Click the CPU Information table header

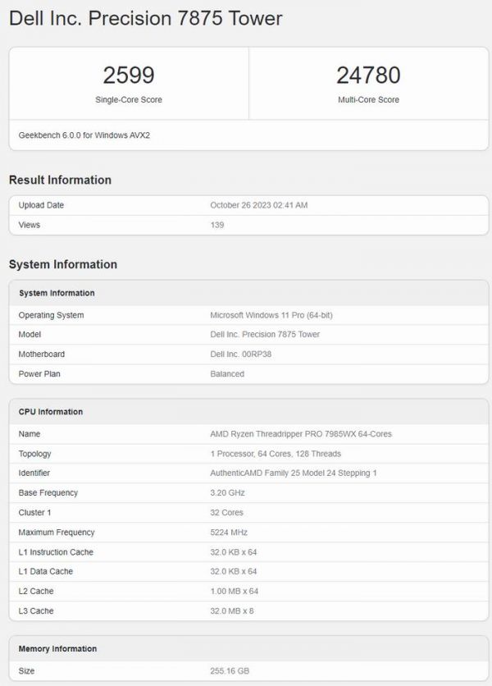51,412
